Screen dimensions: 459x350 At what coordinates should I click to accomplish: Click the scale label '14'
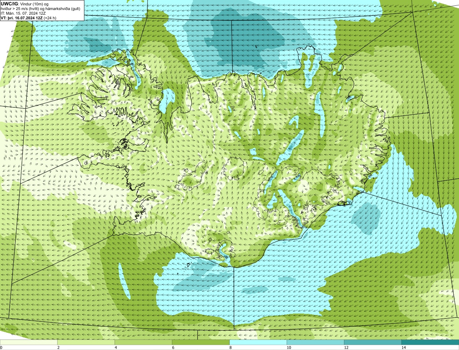tap(403, 347)
